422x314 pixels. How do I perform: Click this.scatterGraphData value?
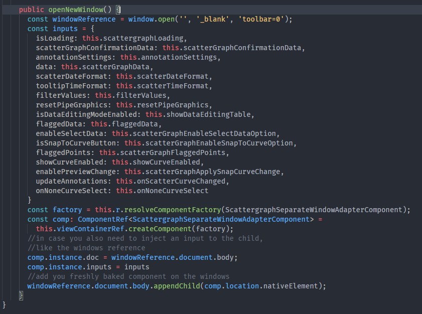tap(105, 67)
